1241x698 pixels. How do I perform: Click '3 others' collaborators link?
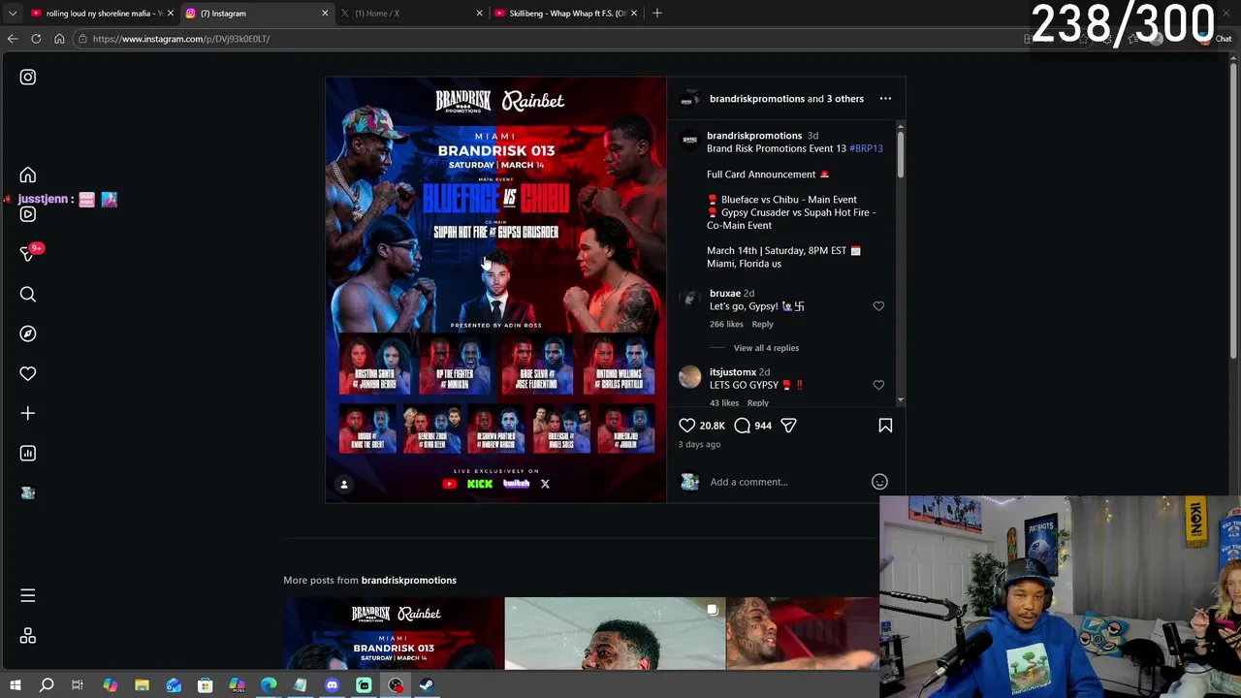844,98
